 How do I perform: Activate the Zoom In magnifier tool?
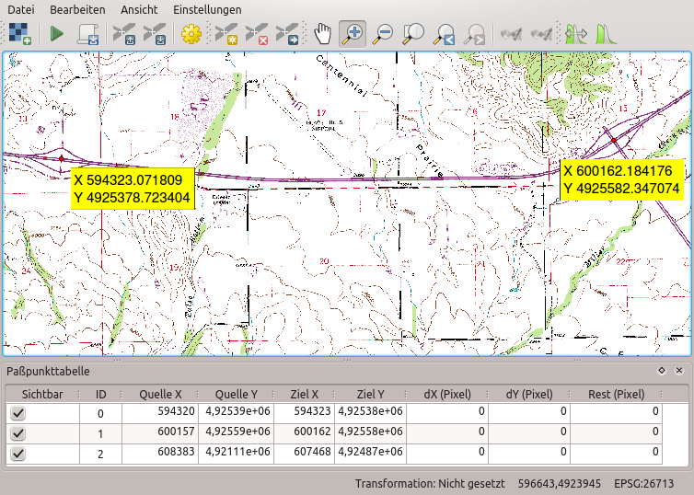click(352, 35)
